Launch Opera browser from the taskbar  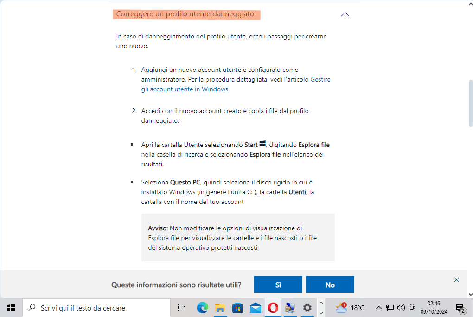pyautogui.click(x=273, y=307)
